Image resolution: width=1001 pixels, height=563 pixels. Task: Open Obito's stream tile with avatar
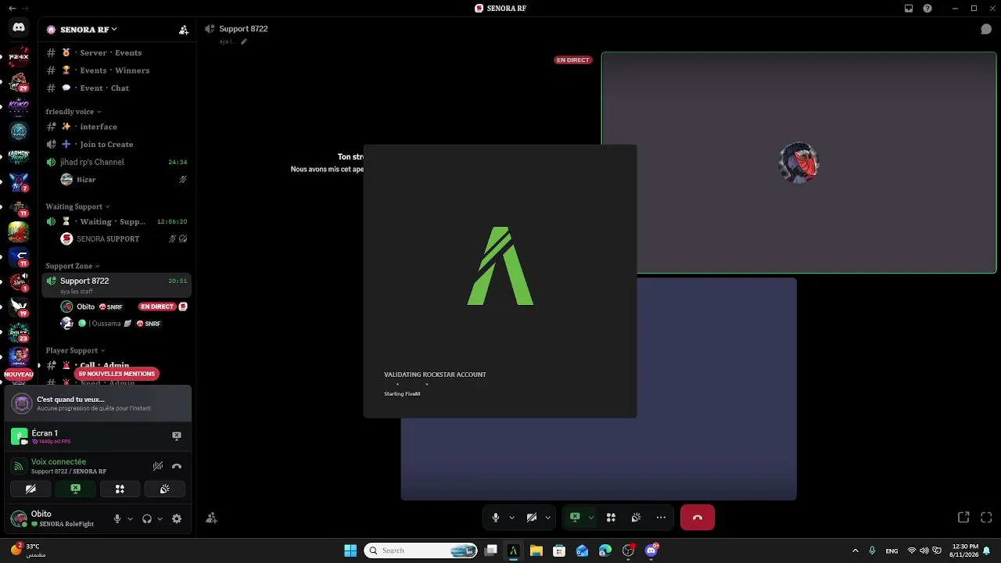click(798, 163)
